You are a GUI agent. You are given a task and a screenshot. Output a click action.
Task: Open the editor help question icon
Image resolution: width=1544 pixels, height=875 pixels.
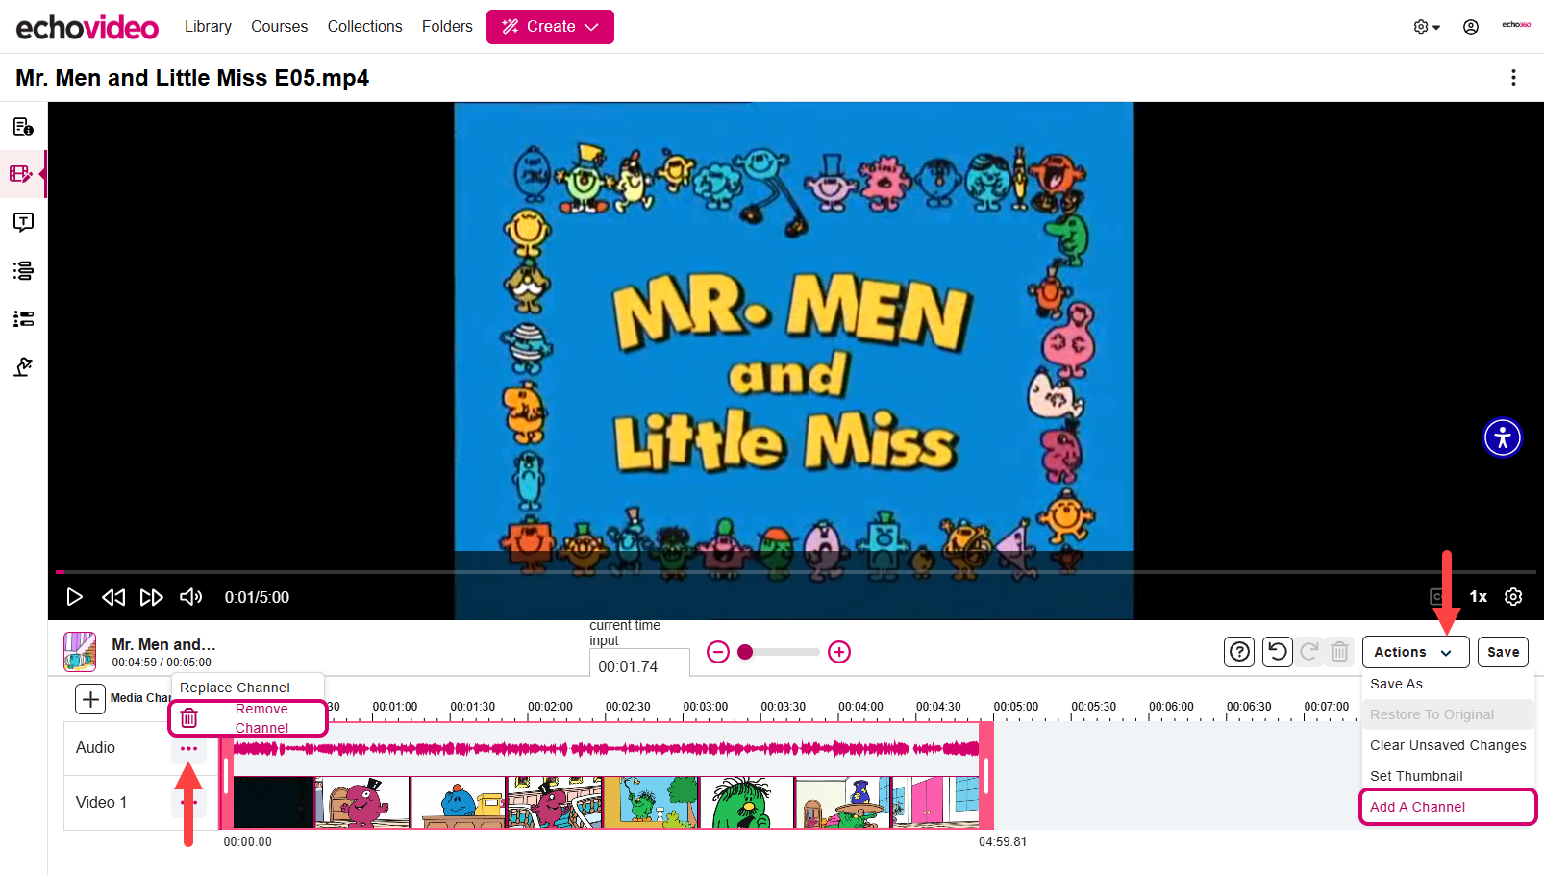pos(1239,652)
